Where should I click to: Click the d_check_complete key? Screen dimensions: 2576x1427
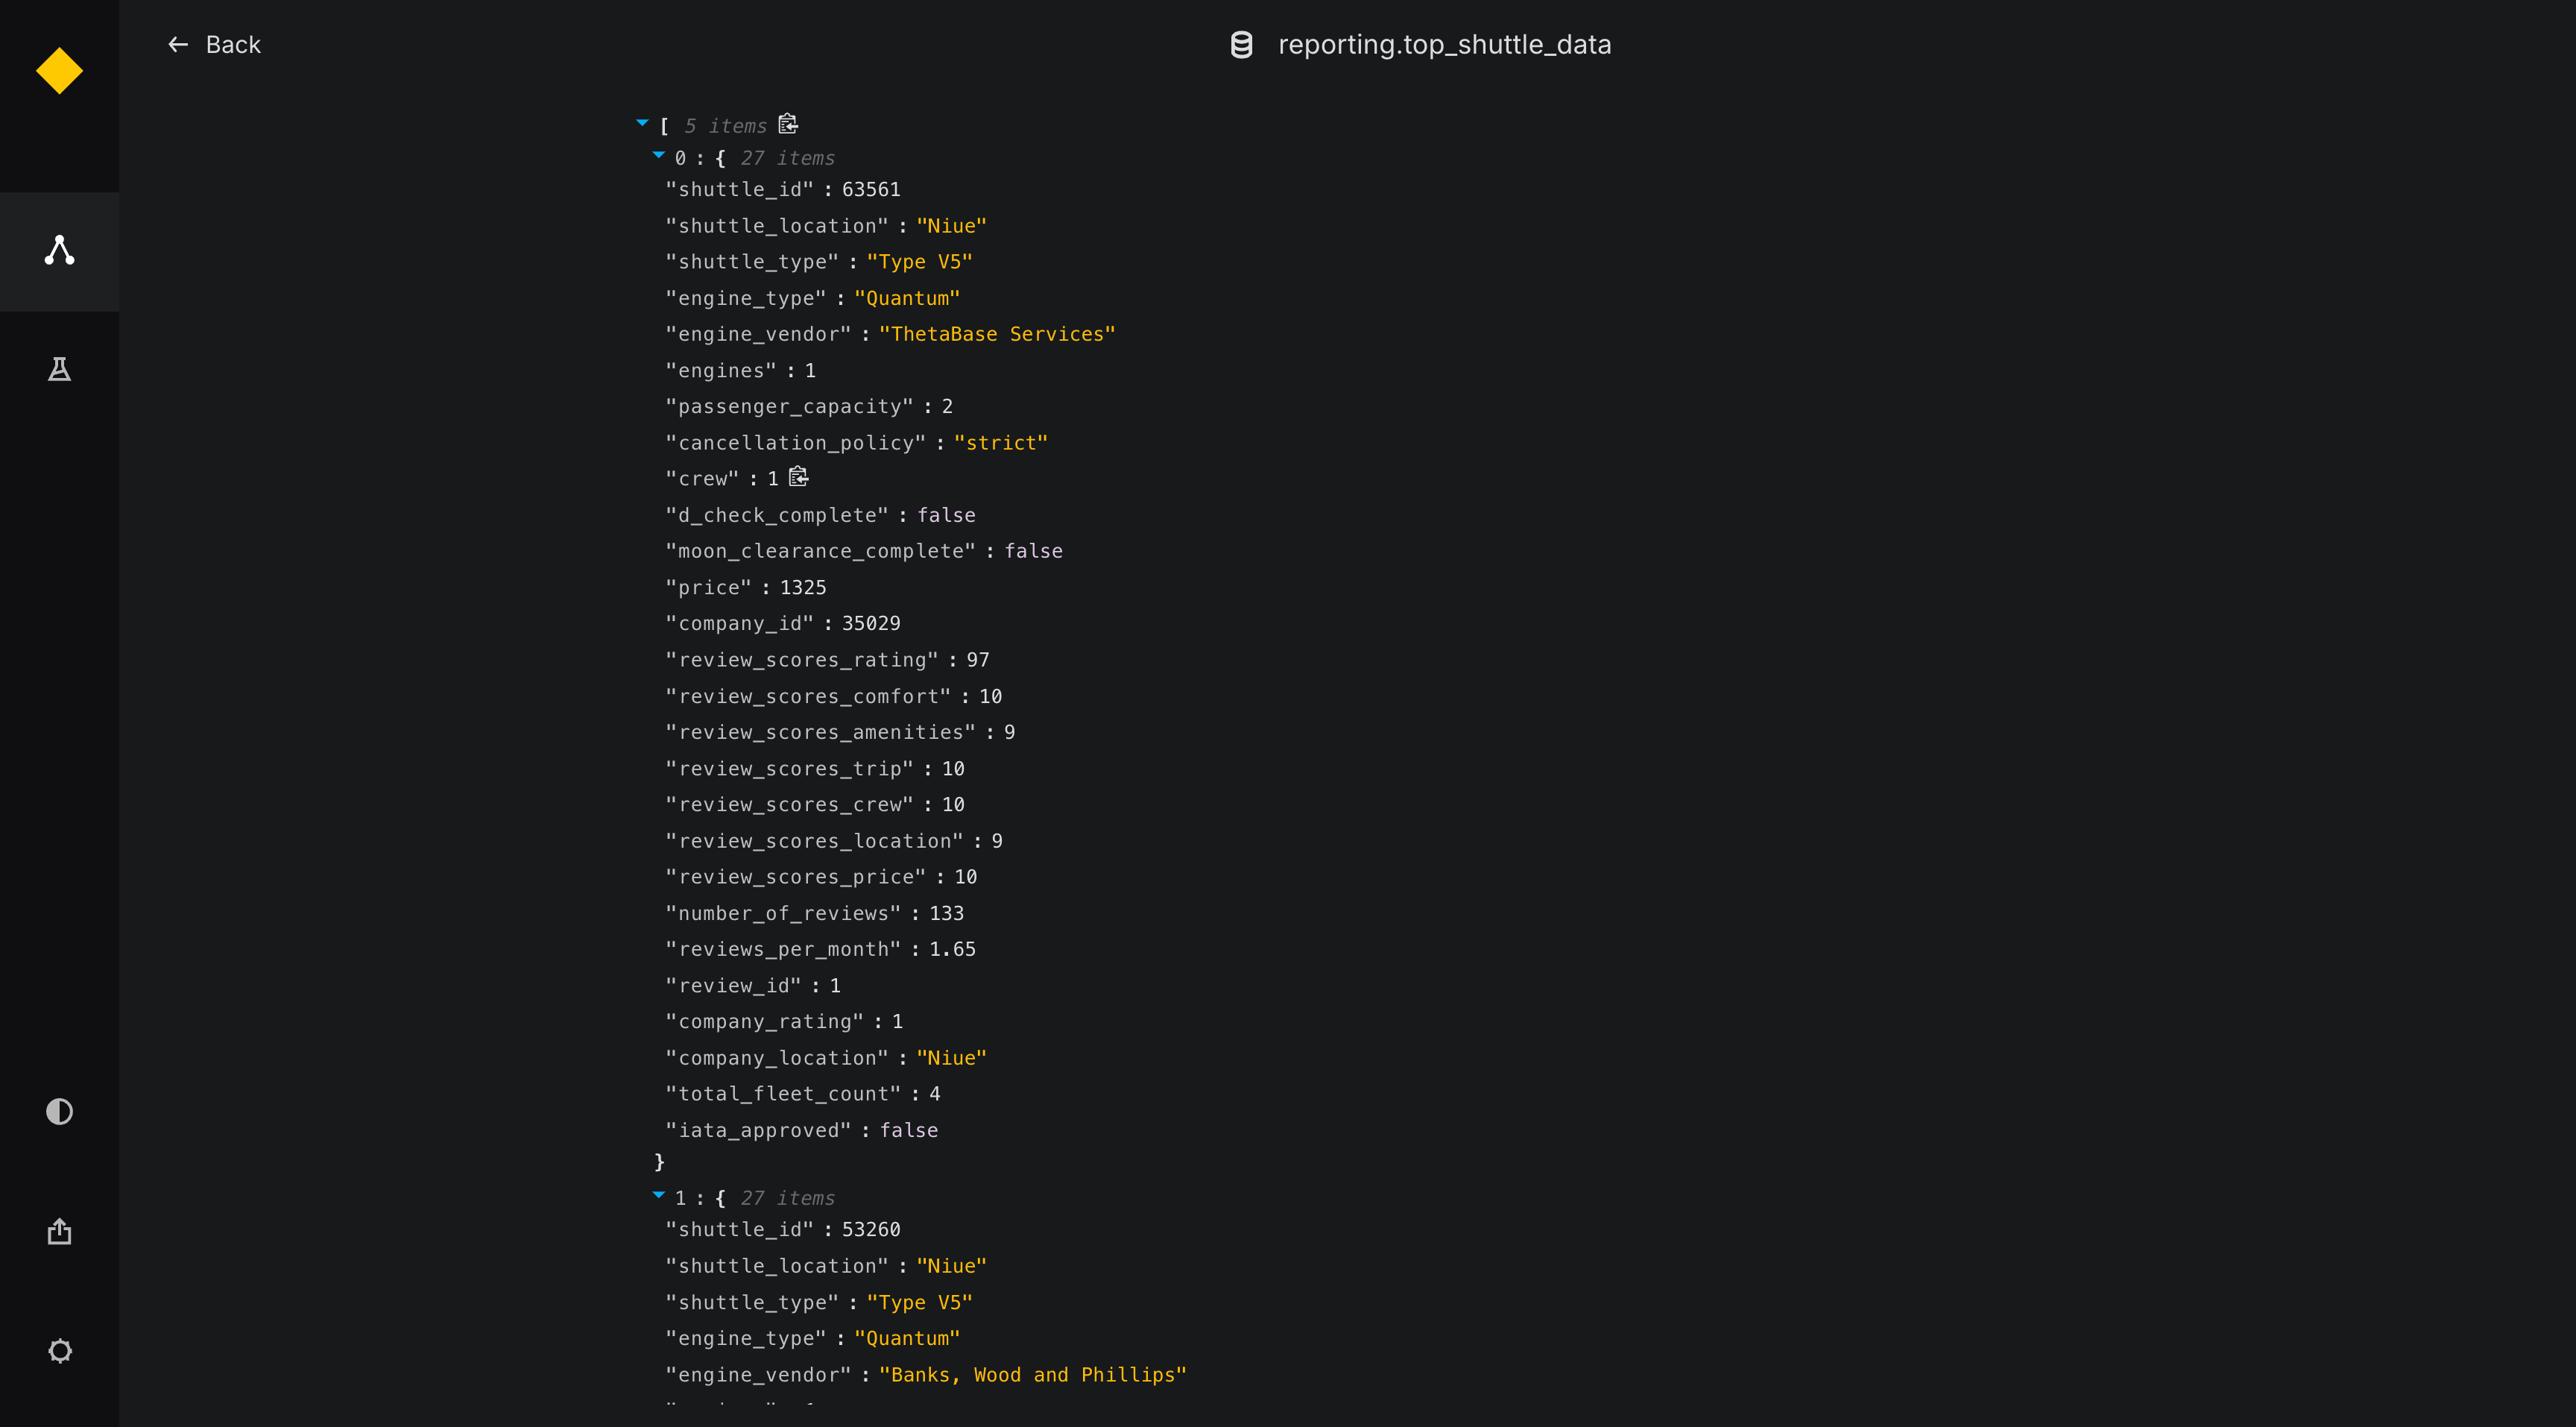(x=777, y=515)
